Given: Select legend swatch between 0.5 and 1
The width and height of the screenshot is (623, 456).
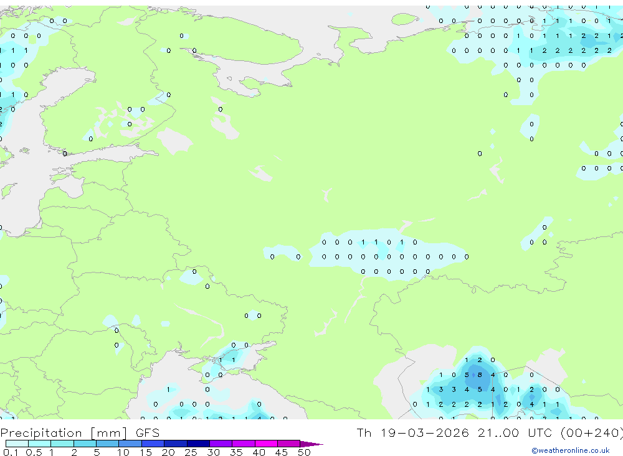Looking at the screenshot, I should click(x=40, y=444).
